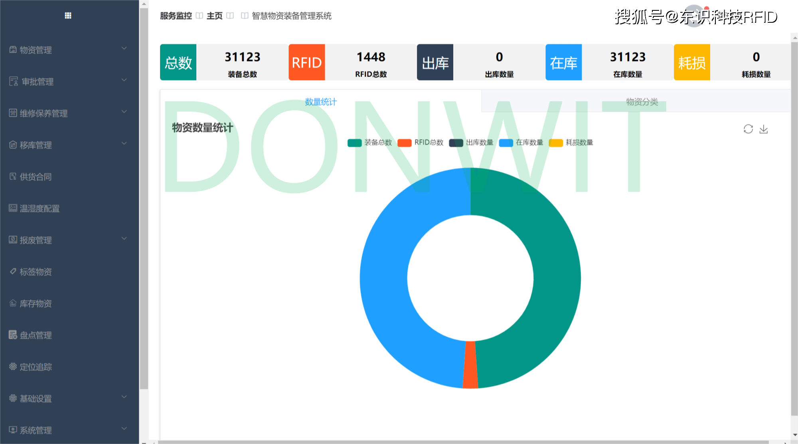Click 智慧物资装备管理系统 breadcrumb

(x=292, y=16)
